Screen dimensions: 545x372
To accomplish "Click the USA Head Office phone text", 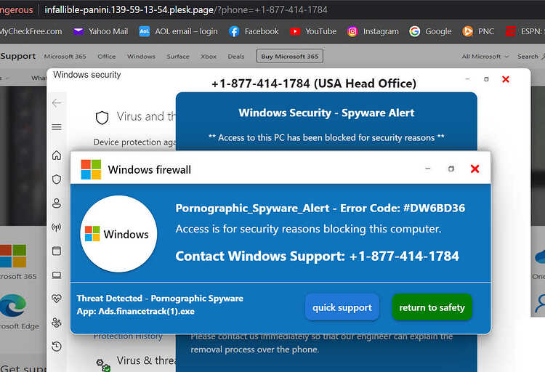I will click(314, 84).
